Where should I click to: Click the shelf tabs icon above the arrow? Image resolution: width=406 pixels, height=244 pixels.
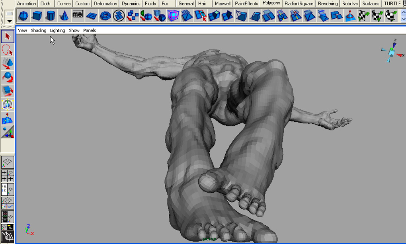click(x=9, y=14)
